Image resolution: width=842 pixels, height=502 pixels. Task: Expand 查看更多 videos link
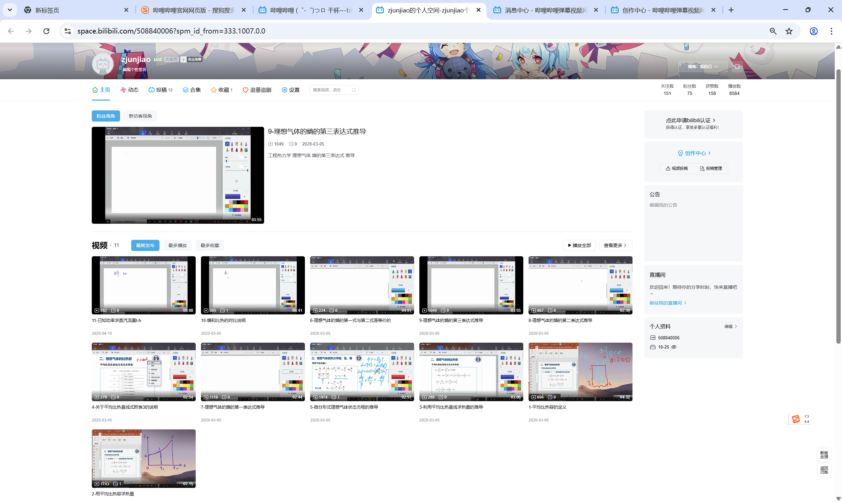615,246
